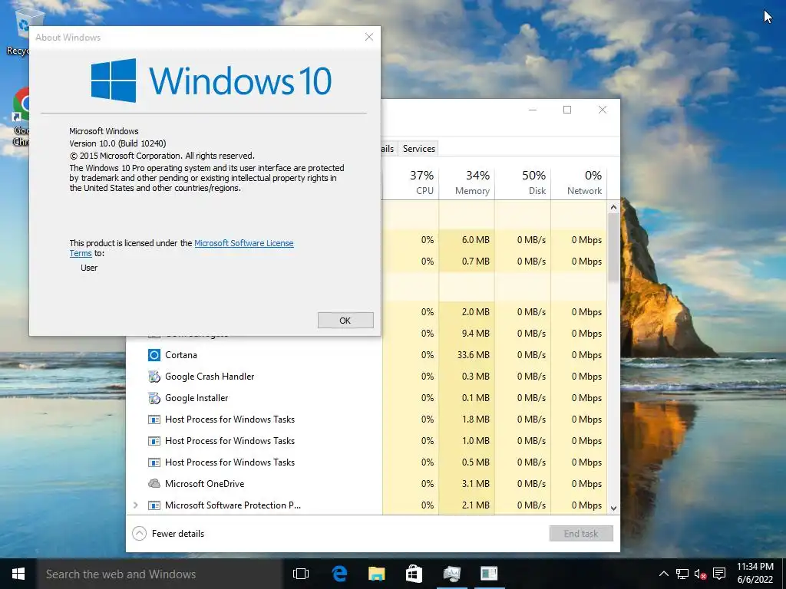This screenshot has height=589, width=786.
Task: Sort processes by Network column
Action: pyautogui.click(x=579, y=183)
